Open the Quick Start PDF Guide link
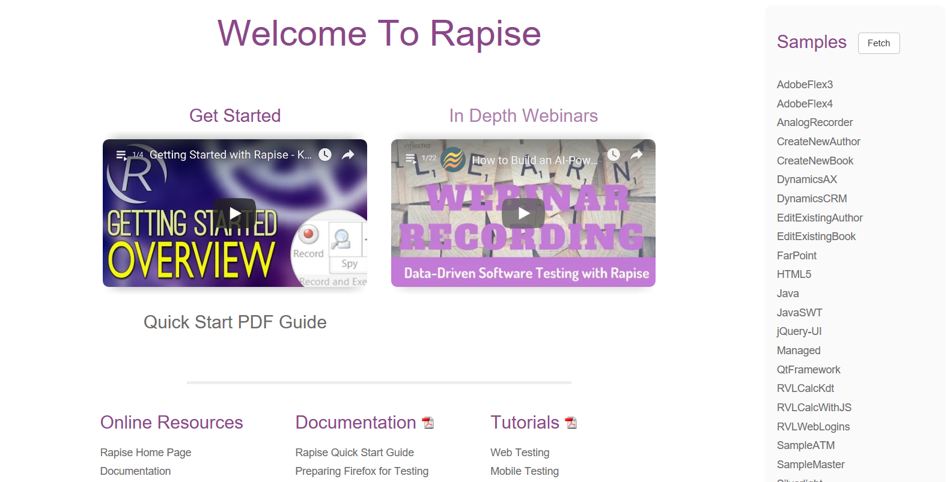947x482 pixels. tap(235, 322)
